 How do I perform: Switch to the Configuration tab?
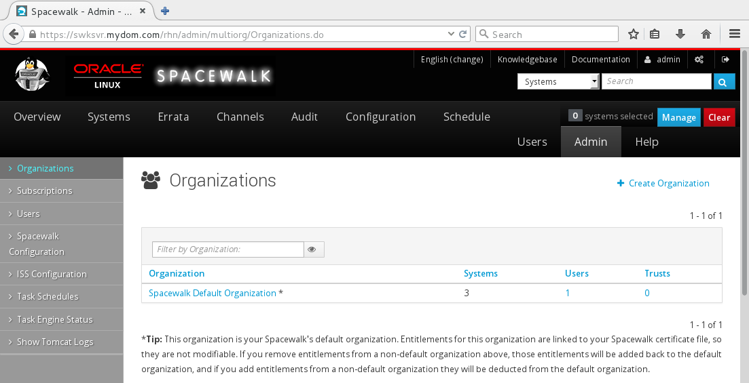pyautogui.click(x=381, y=117)
